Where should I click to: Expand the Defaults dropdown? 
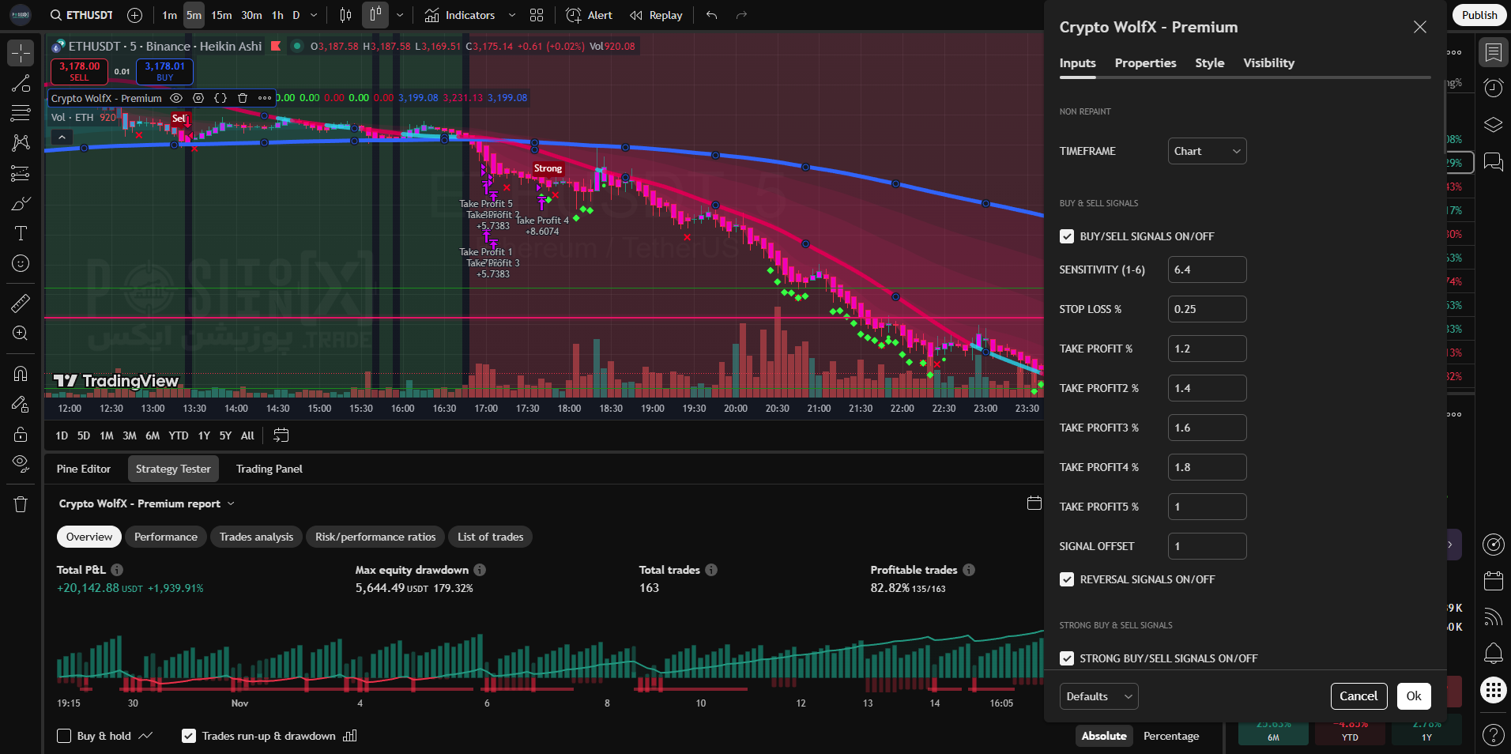(1098, 696)
